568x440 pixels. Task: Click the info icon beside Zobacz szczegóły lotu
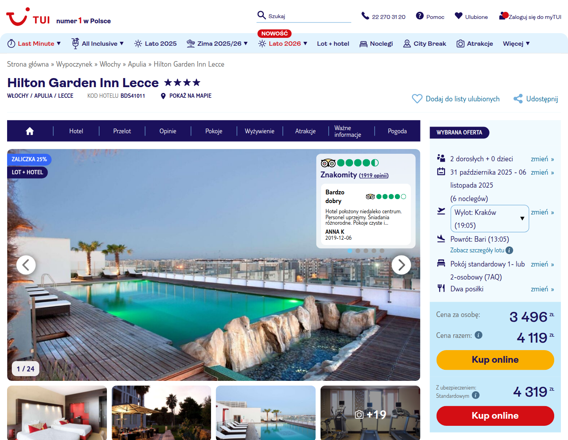coord(509,250)
